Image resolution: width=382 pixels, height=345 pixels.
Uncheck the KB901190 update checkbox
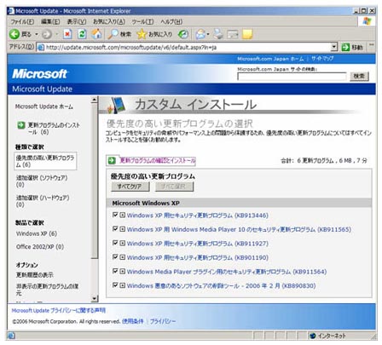(x=115, y=257)
